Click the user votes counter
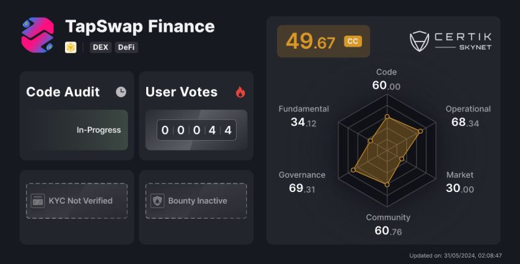 tap(196, 130)
